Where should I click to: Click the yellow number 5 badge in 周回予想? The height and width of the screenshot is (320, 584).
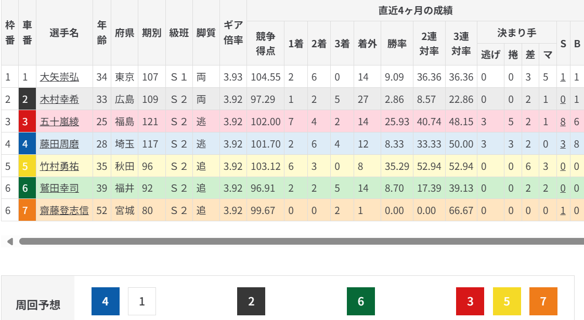pyautogui.click(x=507, y=301)
